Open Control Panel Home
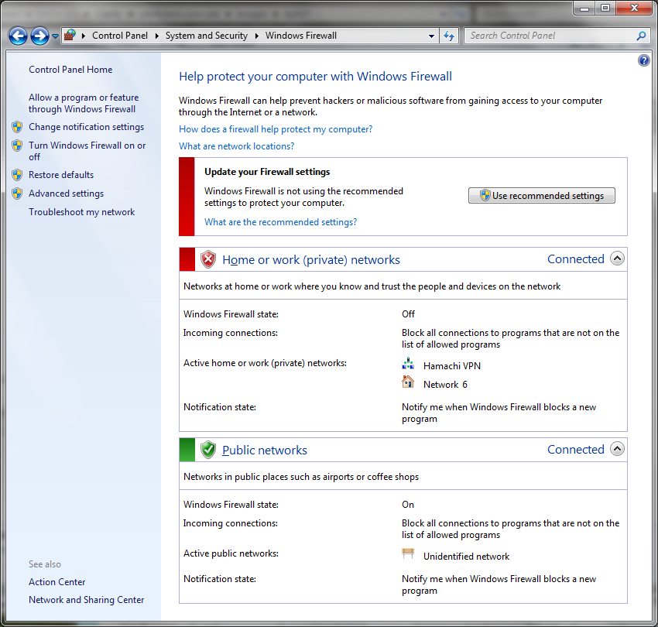The image size is (658, 627). (70, 70)
